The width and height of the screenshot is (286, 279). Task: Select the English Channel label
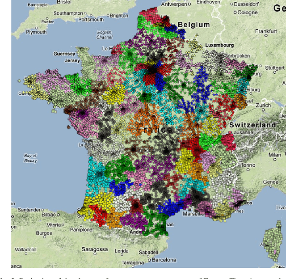pyautogui.click(x=104, y=35)
